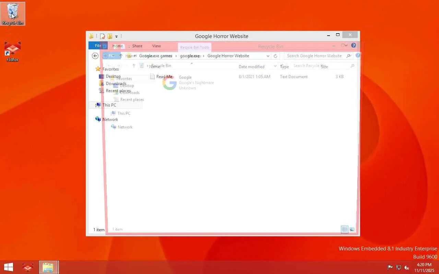Viewport: 439px width, 274px height.
Task: Sort by the Type column header
Action: (x=284, y=67)
